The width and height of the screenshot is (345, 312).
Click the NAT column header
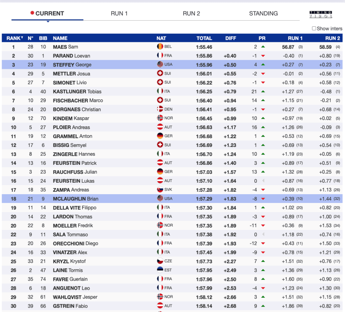(161, 38)
